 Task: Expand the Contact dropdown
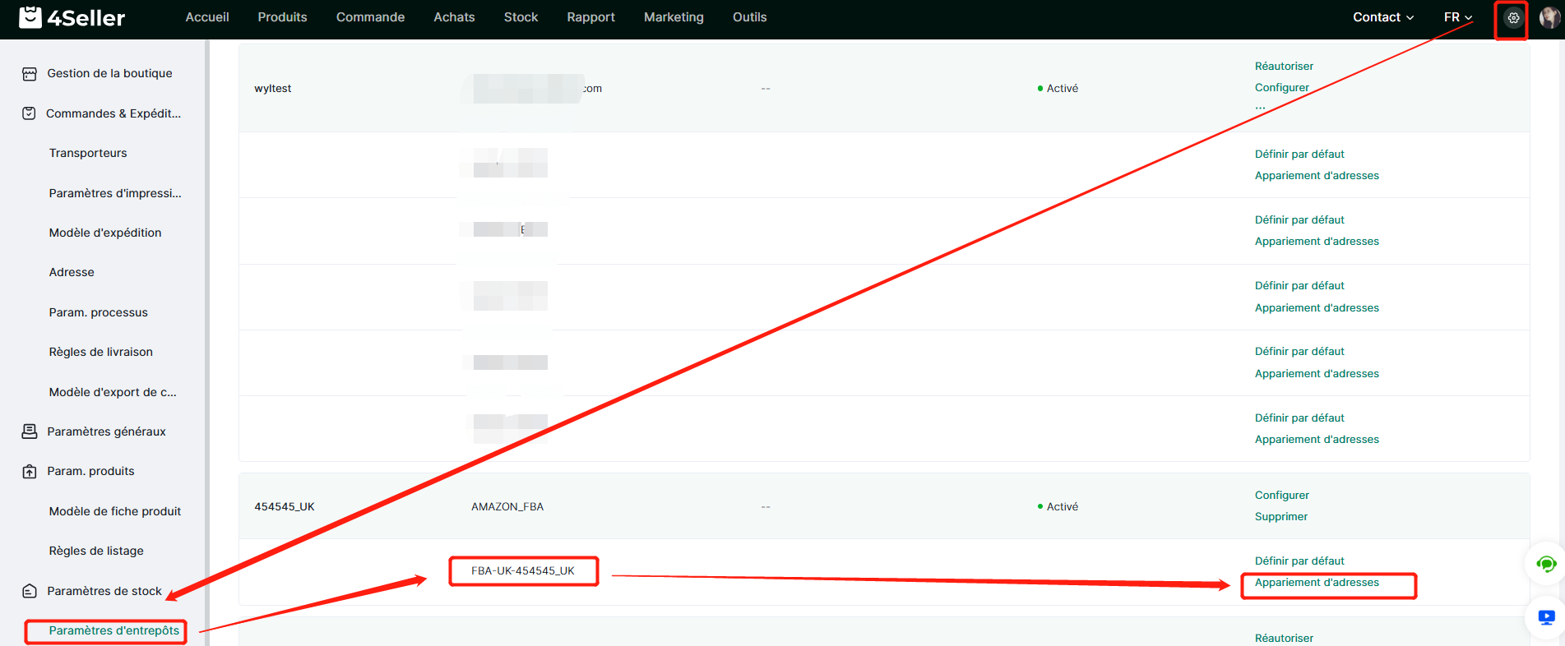coord(1383,17)
